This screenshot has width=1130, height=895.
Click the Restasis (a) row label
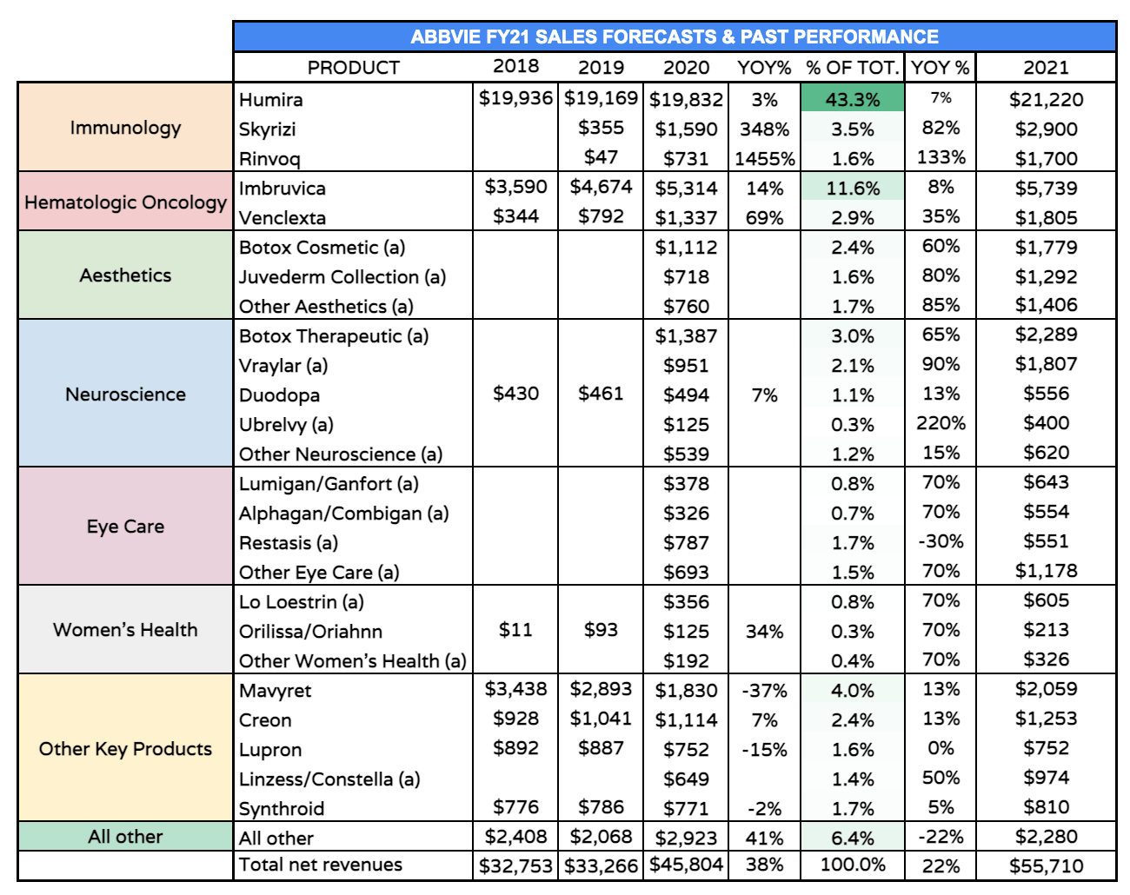(289, 543)
